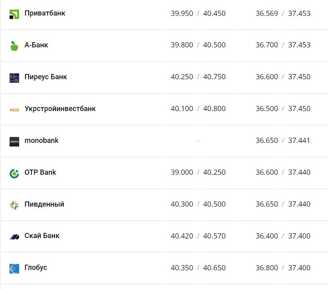Screen dimensions: 328x289
Task: Click monobank rate 36.650 / 37.441
Action: [283, 141]
